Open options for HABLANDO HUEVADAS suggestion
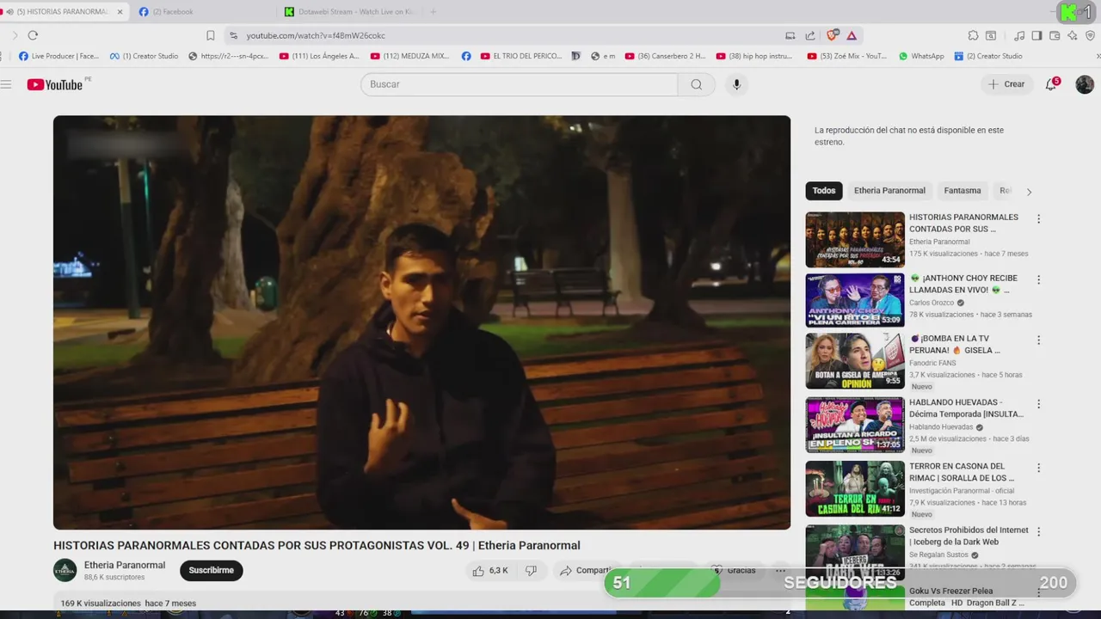The height and width of the screenshot is (619, 1101). pyautogui.click(x=1038, y=404)
